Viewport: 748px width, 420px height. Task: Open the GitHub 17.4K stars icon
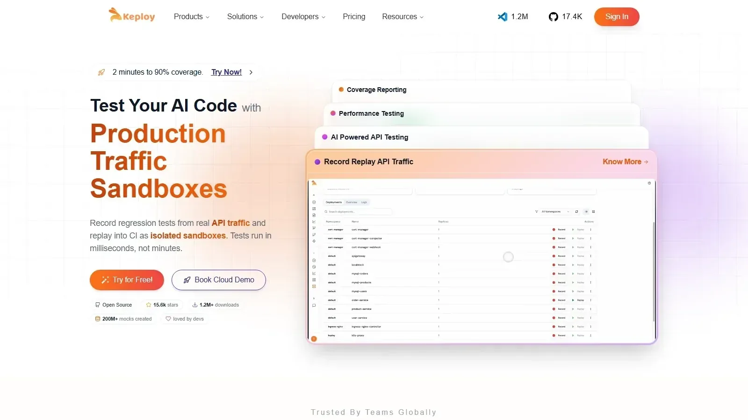coord(553,17)
